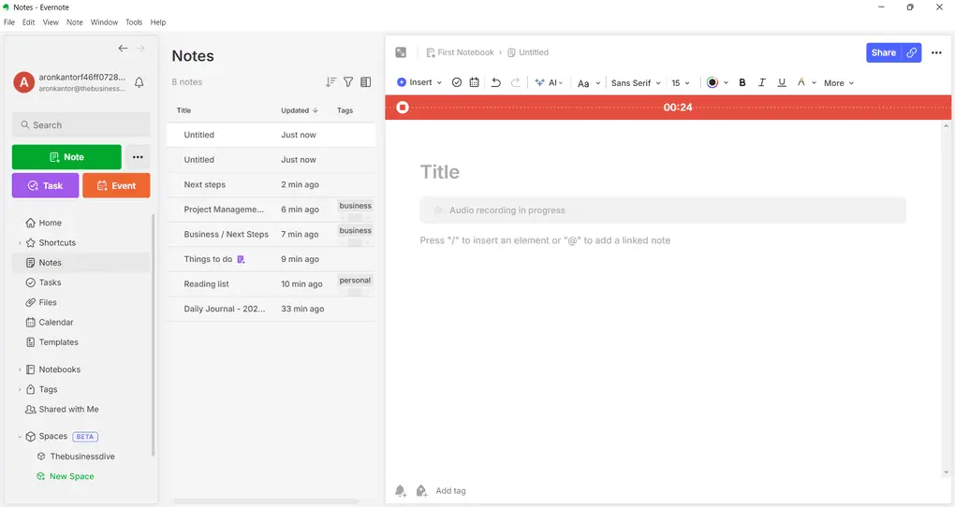
Task: Click the First Notebook breadcrumb
Action: tap(461, 52)
